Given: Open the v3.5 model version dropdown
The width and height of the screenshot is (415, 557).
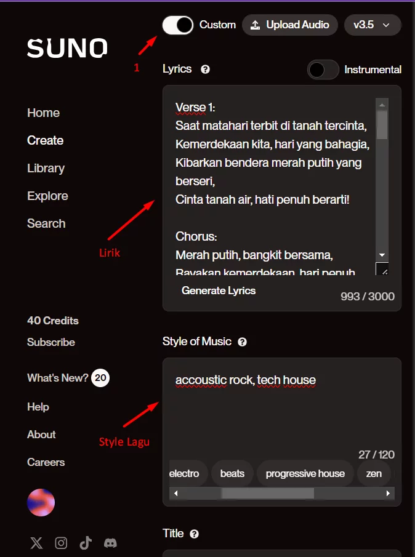Looking at the screenshot, I should pyautogui.click(x=373, y=25).
